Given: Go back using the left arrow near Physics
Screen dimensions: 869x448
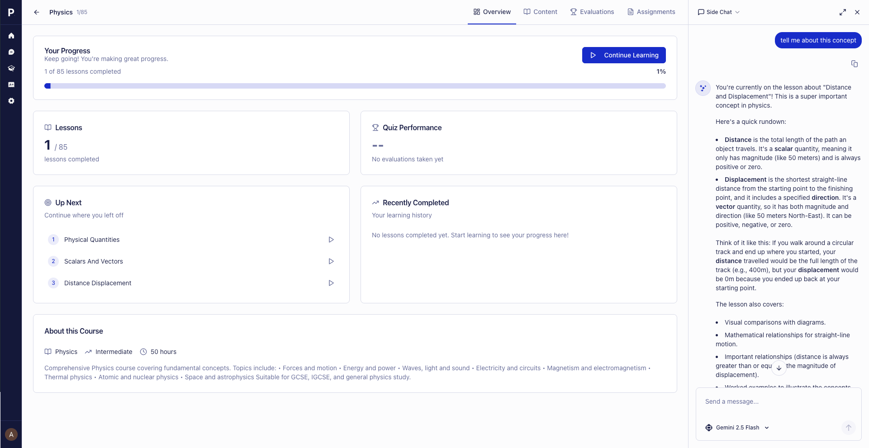Looking at the screenshot, I should click(37, 12).
